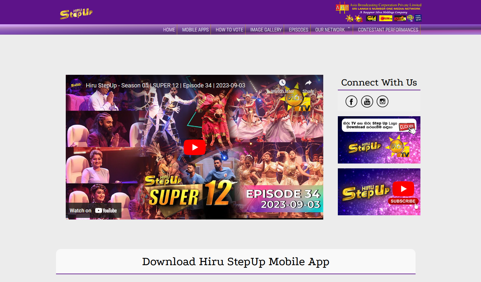Click the ABC corporation logo
481x282 pixels.
[x=342, y=7]
